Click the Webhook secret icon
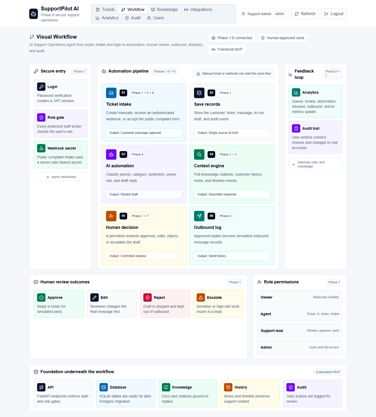 pos(41,148)
